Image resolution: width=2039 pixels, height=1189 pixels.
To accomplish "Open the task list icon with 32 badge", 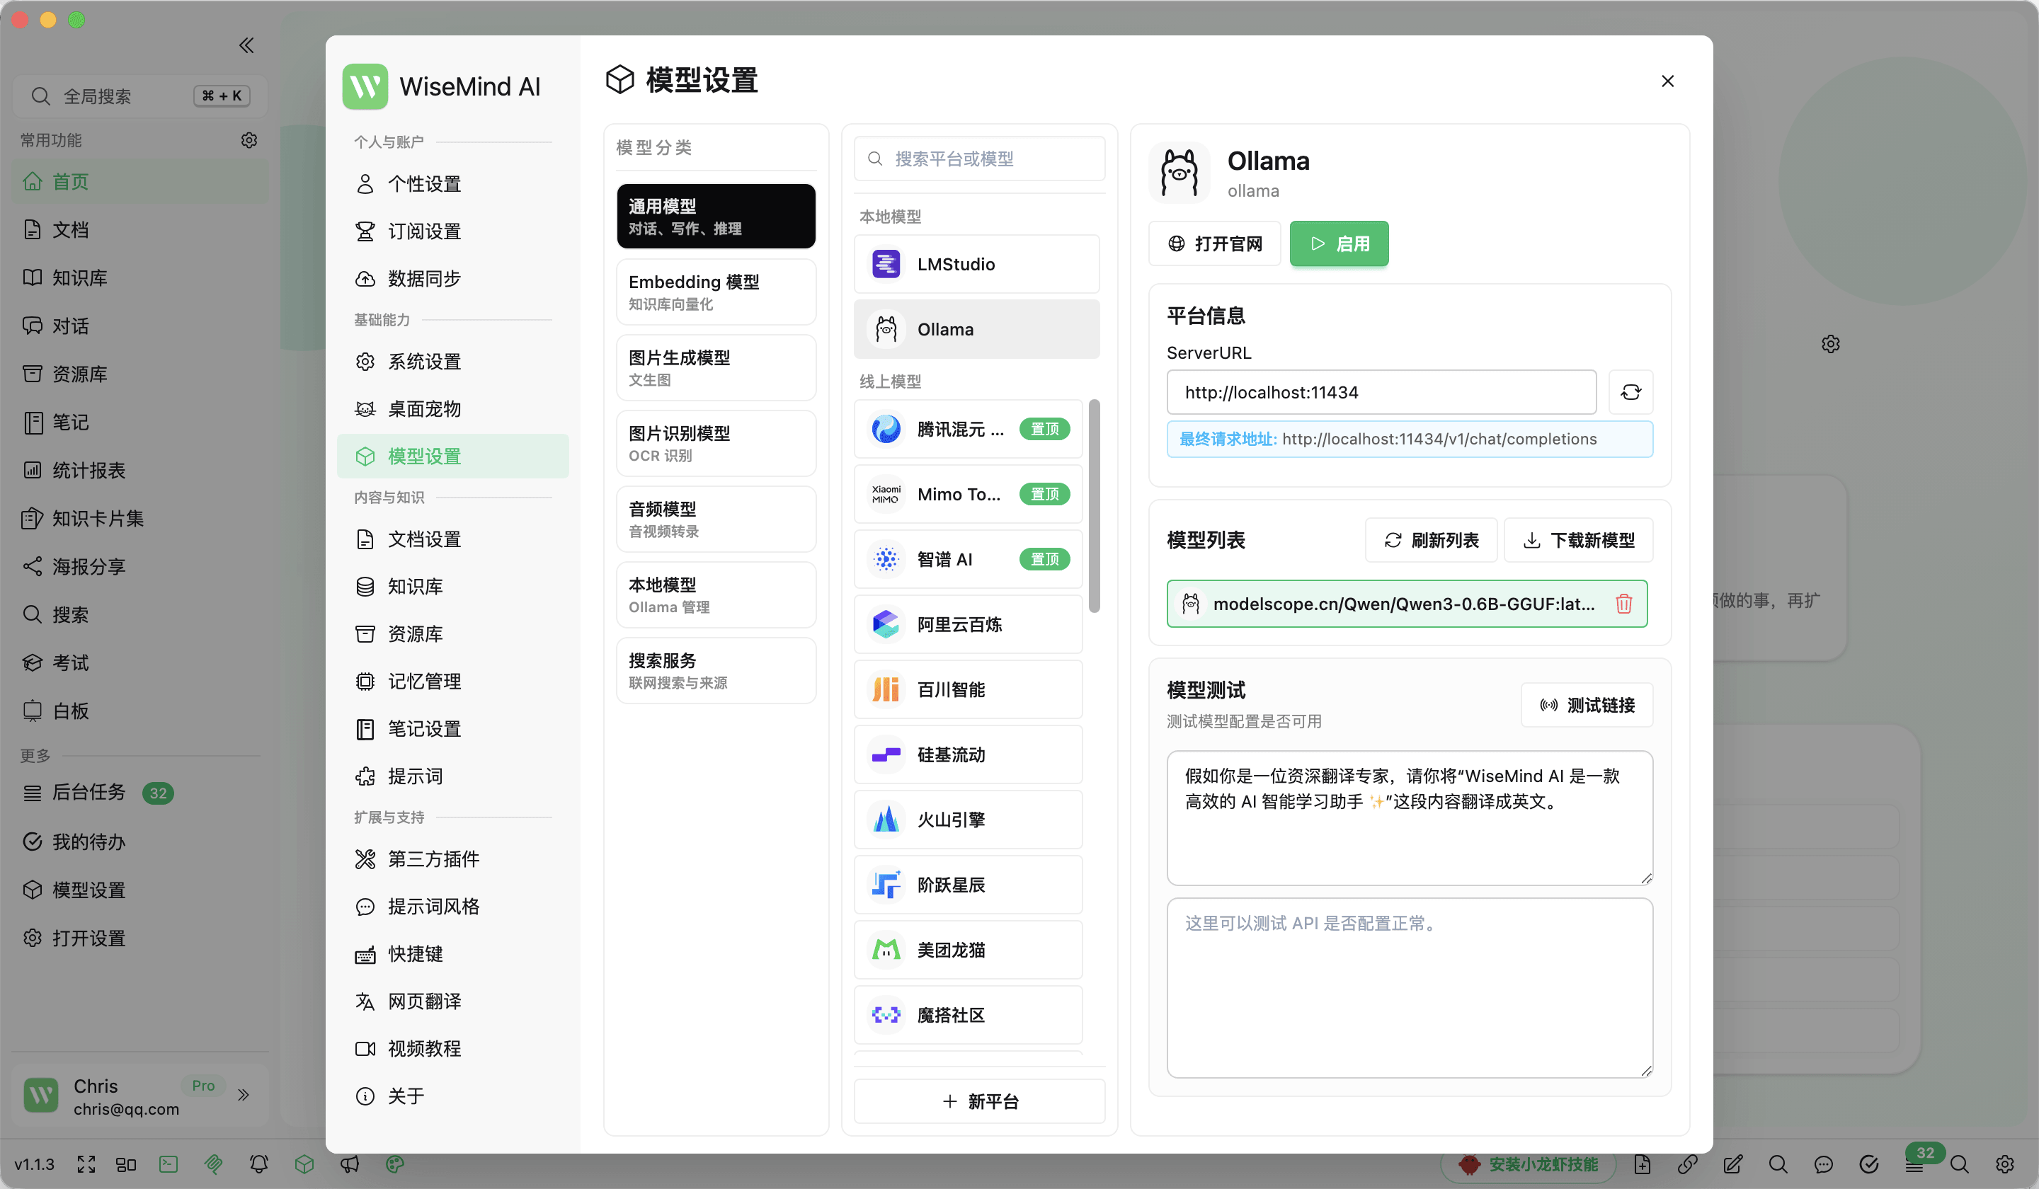I will coord(1914,1164).
